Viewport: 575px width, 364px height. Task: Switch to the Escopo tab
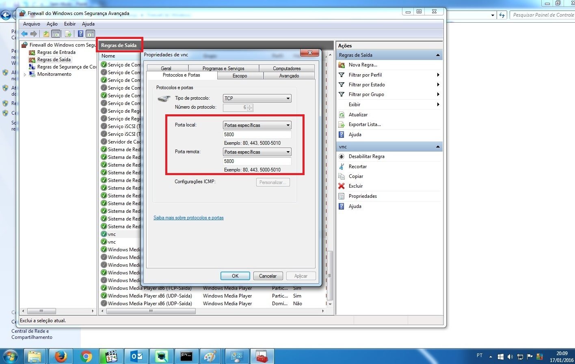point(240,76)
